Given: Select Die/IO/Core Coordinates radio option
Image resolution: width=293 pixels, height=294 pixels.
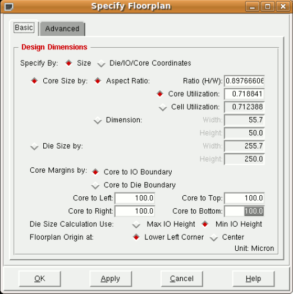Looking at the screenshot, I should point(101,63).
